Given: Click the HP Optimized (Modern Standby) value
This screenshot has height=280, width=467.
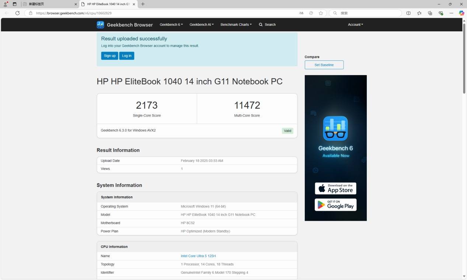Looking at the screenshot, I should [205, 231].
